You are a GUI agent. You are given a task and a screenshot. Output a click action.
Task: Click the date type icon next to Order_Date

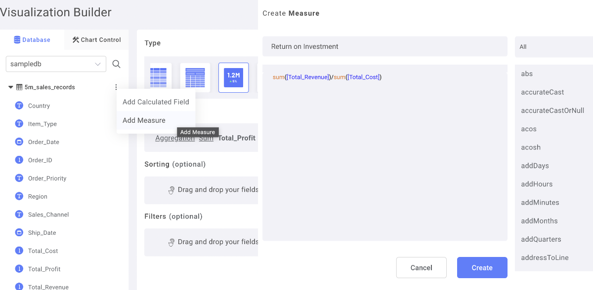[x=19, y=142]
